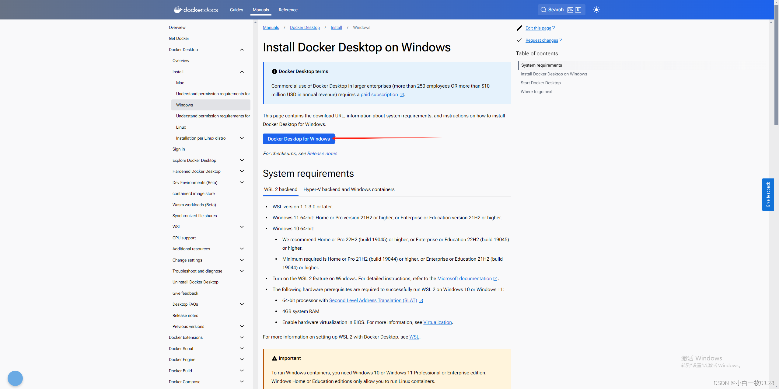The height and width of the screenshot is (389, 779).
Task: Jump to Install Docker Desktop on Windows in contents
Action: click(554, 74)
